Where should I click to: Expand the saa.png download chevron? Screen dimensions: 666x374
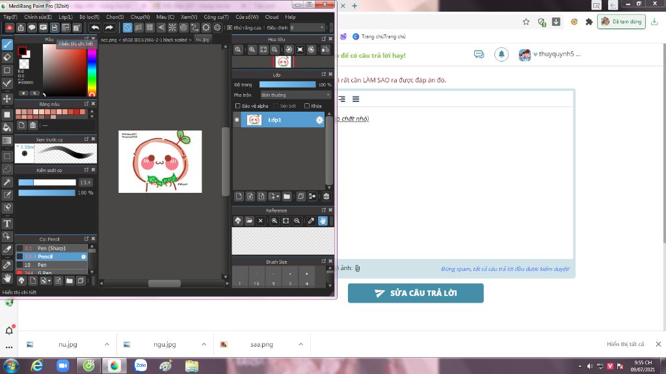tap(300, 344)
